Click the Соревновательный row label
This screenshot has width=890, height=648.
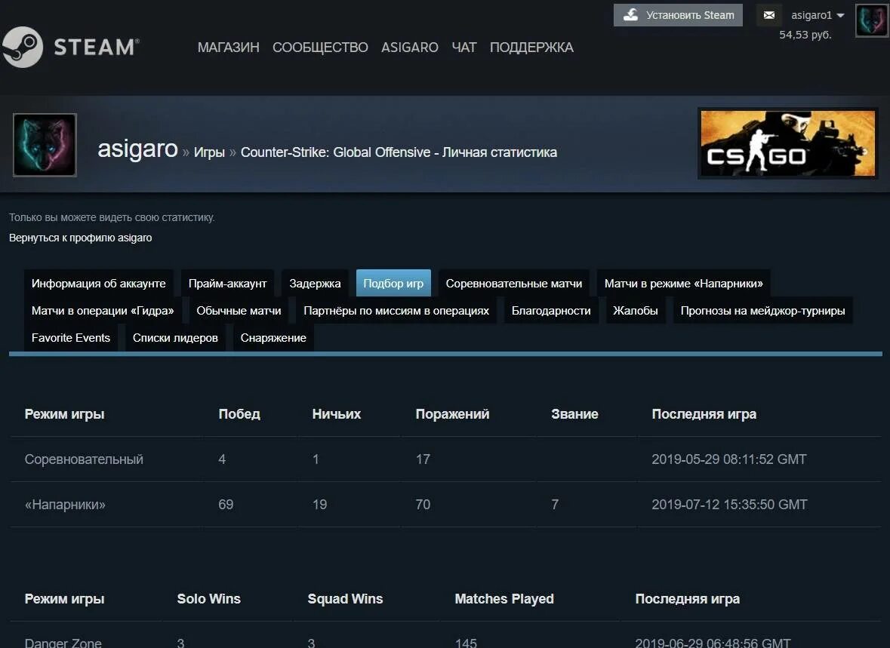[x=84, y=459]
